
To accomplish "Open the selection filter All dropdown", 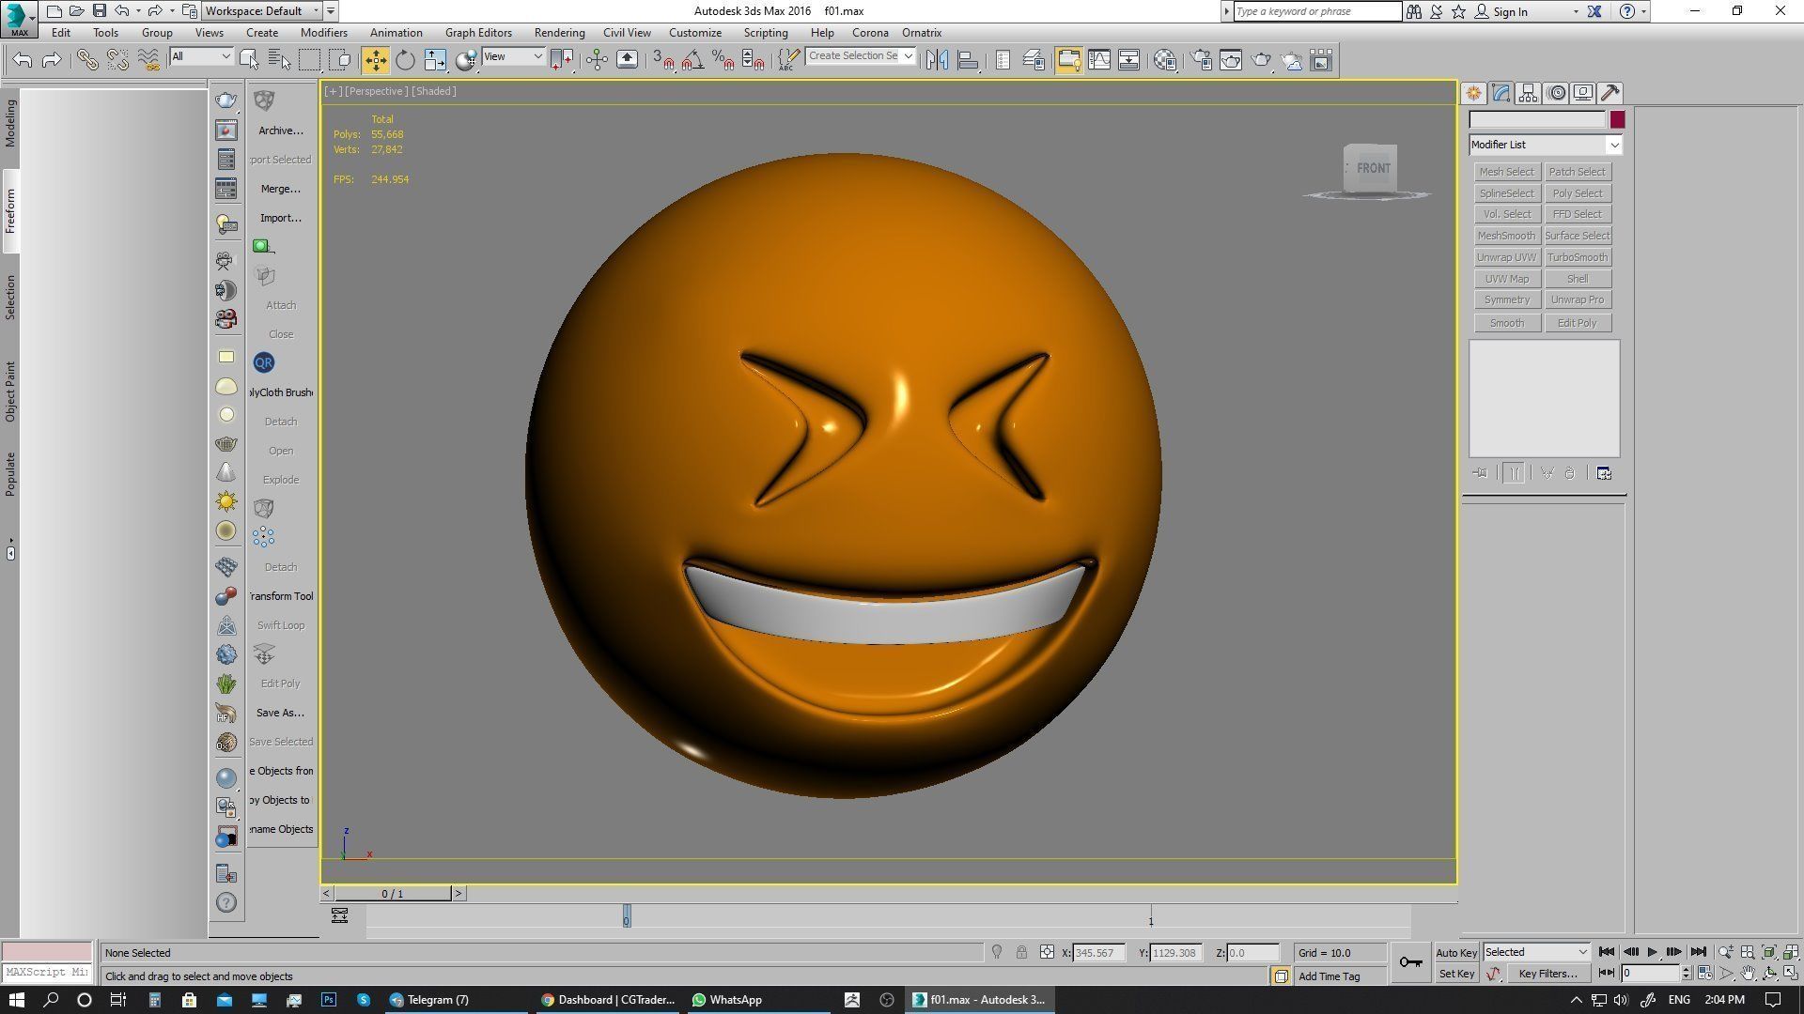I will point(201,56).
